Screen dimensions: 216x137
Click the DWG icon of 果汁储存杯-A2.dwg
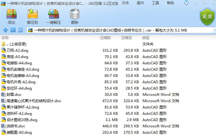(3, 107)
